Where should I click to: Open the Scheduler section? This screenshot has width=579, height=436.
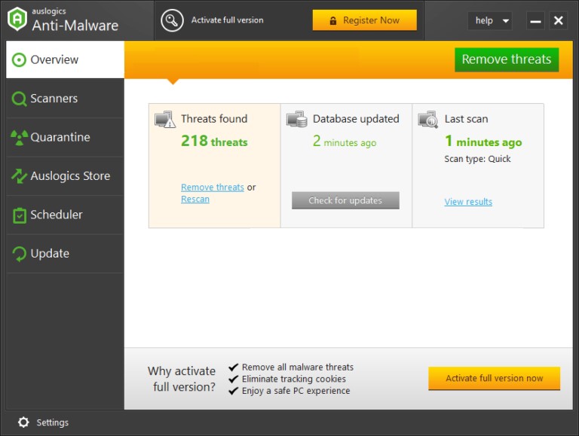tap(65, 215)
